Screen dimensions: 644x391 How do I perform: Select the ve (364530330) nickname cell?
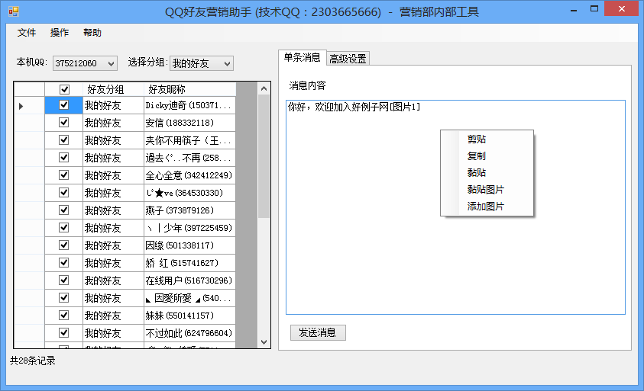[189, 193]
